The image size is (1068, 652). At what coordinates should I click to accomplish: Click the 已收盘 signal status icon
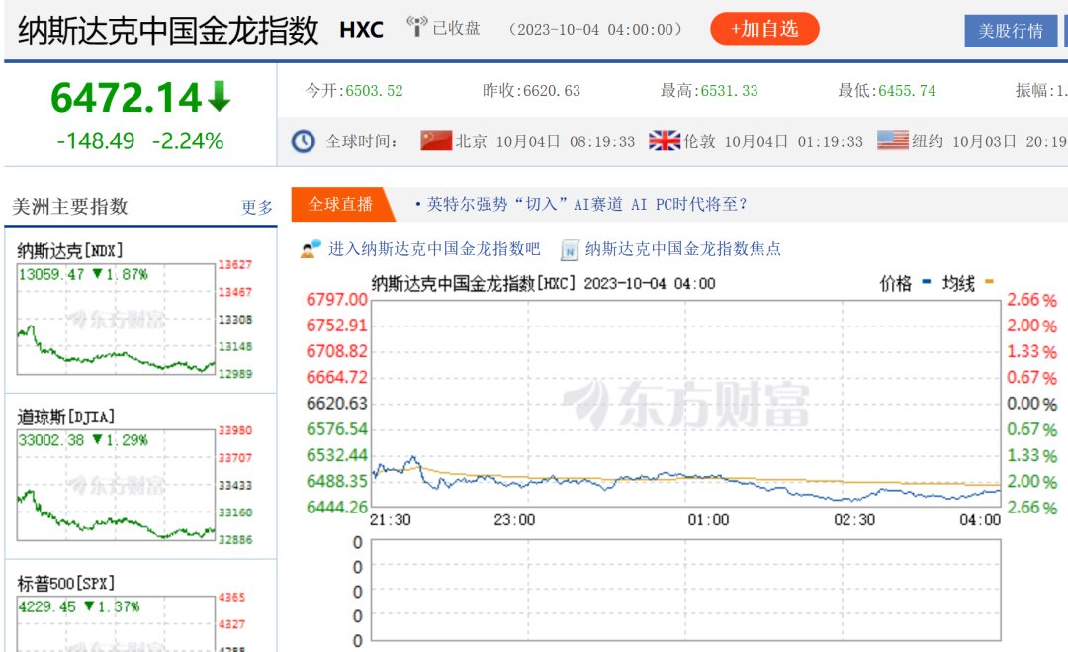coord(416,27)
